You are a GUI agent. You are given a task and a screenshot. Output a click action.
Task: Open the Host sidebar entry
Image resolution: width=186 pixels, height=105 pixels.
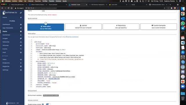(4, 52)
